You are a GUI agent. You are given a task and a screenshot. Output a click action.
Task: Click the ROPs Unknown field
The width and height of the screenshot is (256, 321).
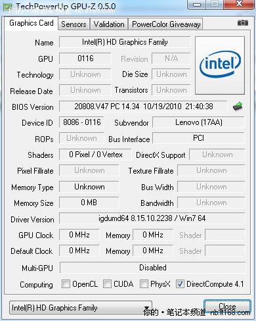coord(81,138)
